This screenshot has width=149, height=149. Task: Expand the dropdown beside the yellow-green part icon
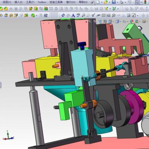pyautogui.click(x=37, y=16)
